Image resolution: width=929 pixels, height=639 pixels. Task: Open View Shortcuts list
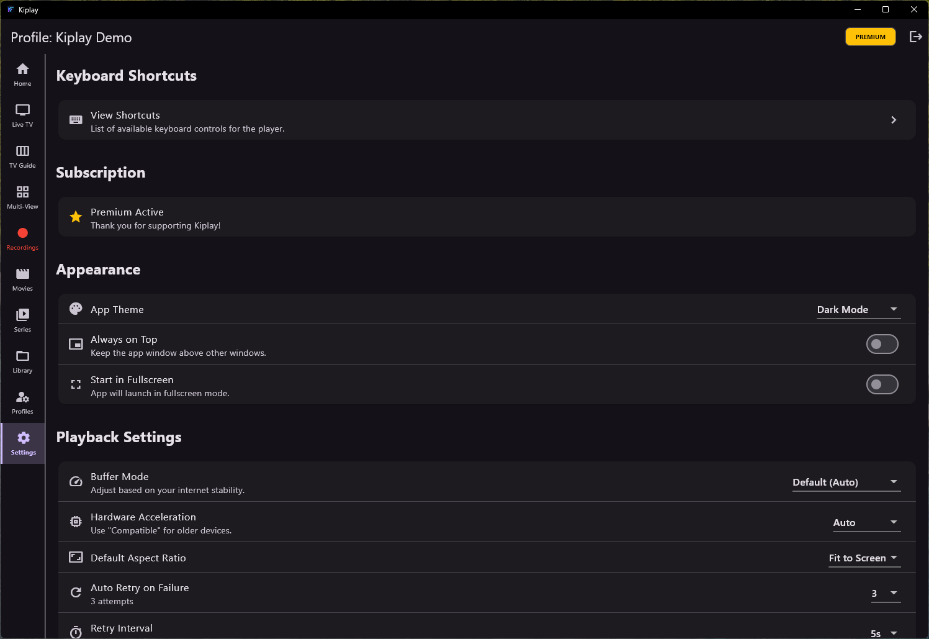(x=487, y=120)
